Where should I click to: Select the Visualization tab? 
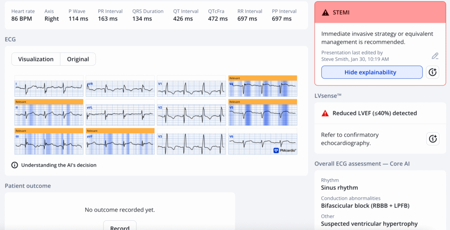(36, 59)
